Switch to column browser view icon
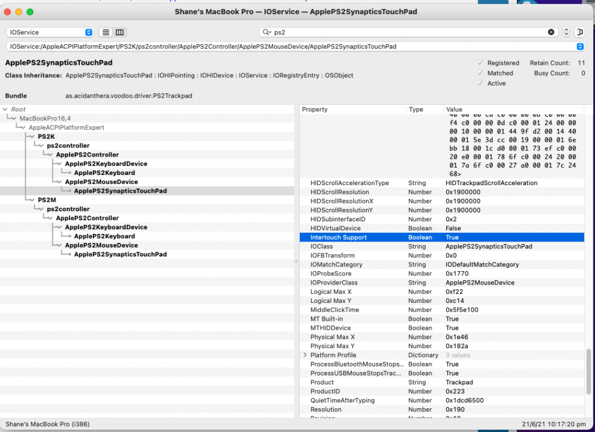Image resolution: width=595 pixels, height=432 pixels. pyautogui.click(x=120, y=32)
